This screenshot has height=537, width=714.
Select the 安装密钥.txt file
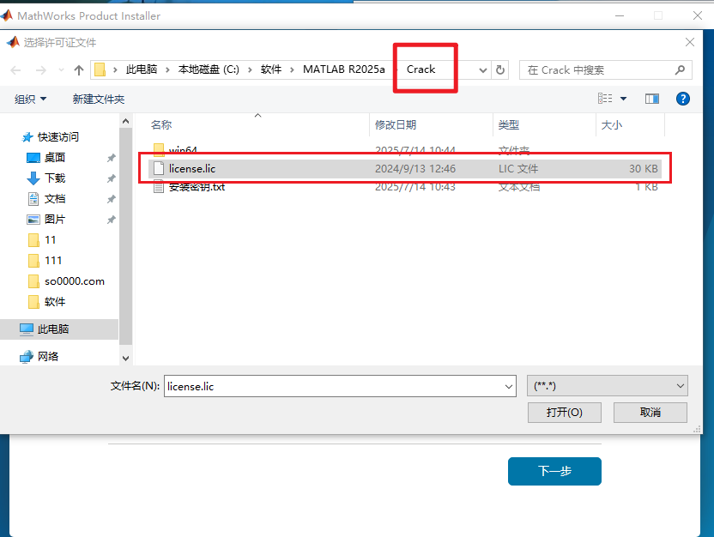[197, 187]
